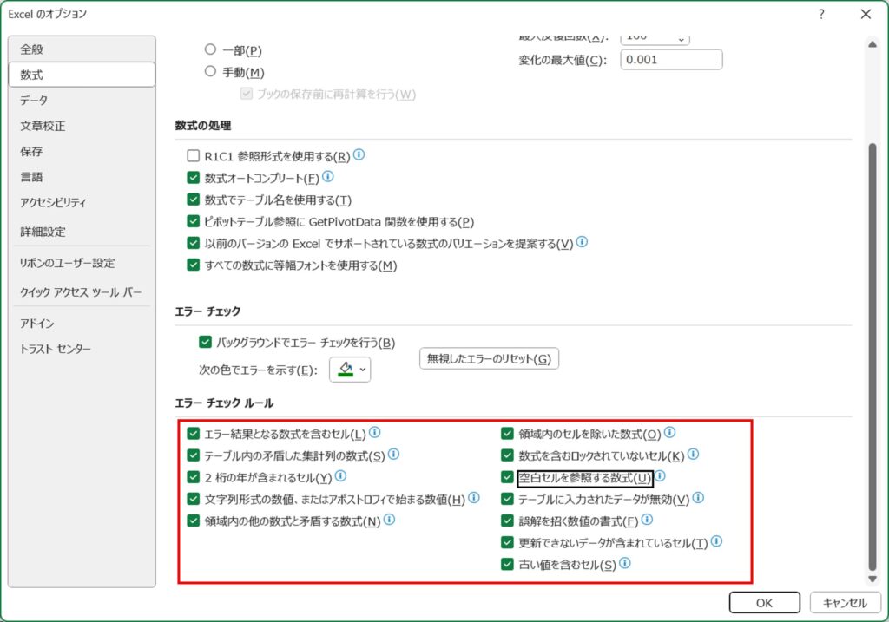Uncheck 空白セルを参照する数式 rule
This screenshot has height=622, width=889.
click(507, 477)
